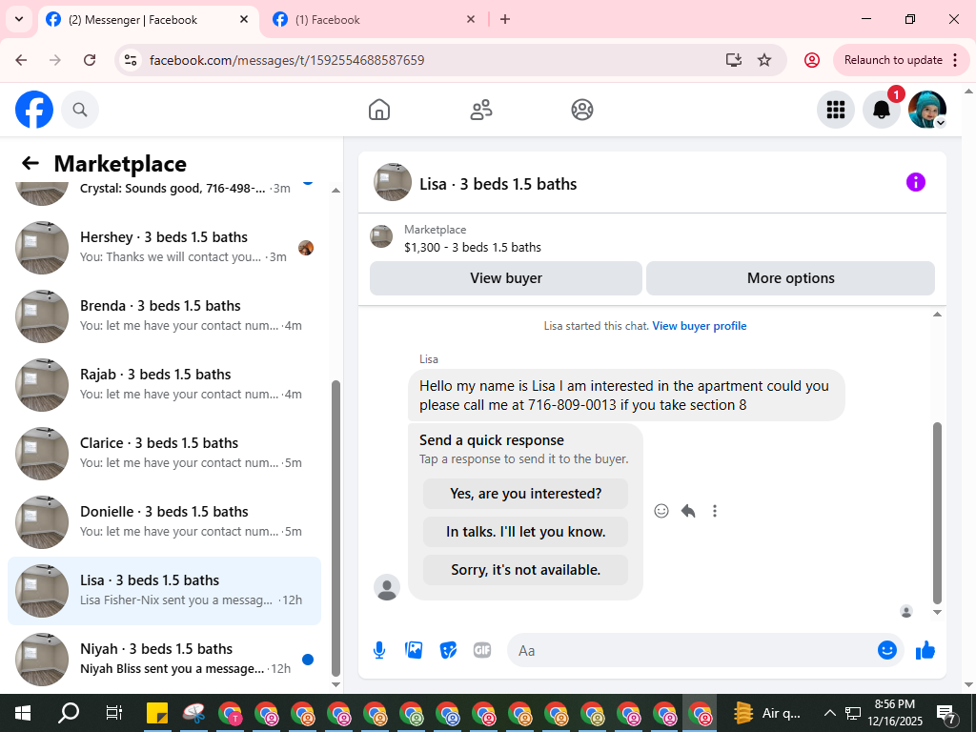
Task: Select Lisa's conversation in chat list
Action: [x=164, y=591]
